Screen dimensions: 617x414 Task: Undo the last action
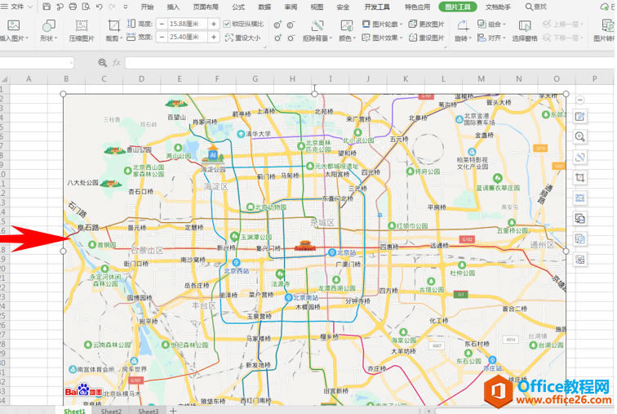(x=100, y=7)
